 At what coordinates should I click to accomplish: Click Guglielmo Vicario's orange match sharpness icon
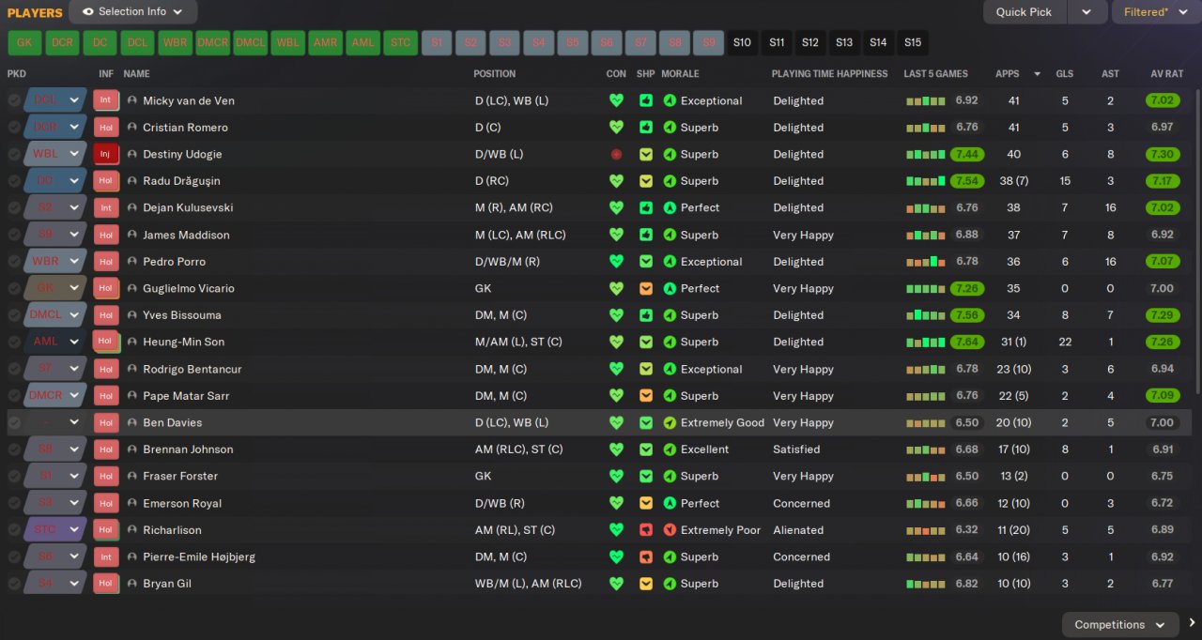(646, 288)
